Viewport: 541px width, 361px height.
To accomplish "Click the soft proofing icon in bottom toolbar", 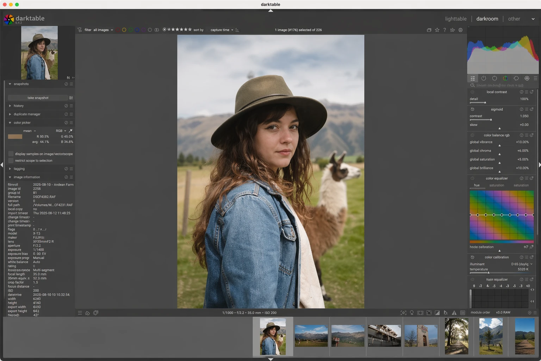I will pos(446,313).
